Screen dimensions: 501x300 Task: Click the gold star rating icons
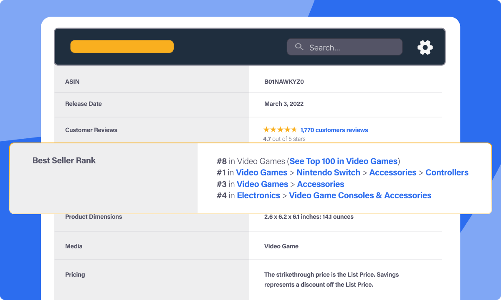[x=280, y=130]
